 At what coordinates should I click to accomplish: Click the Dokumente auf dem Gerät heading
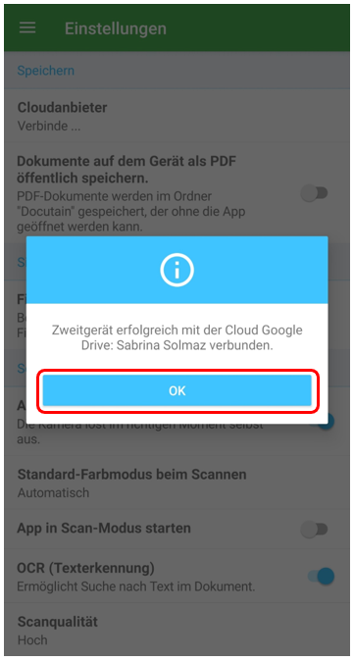coord(126,170)
